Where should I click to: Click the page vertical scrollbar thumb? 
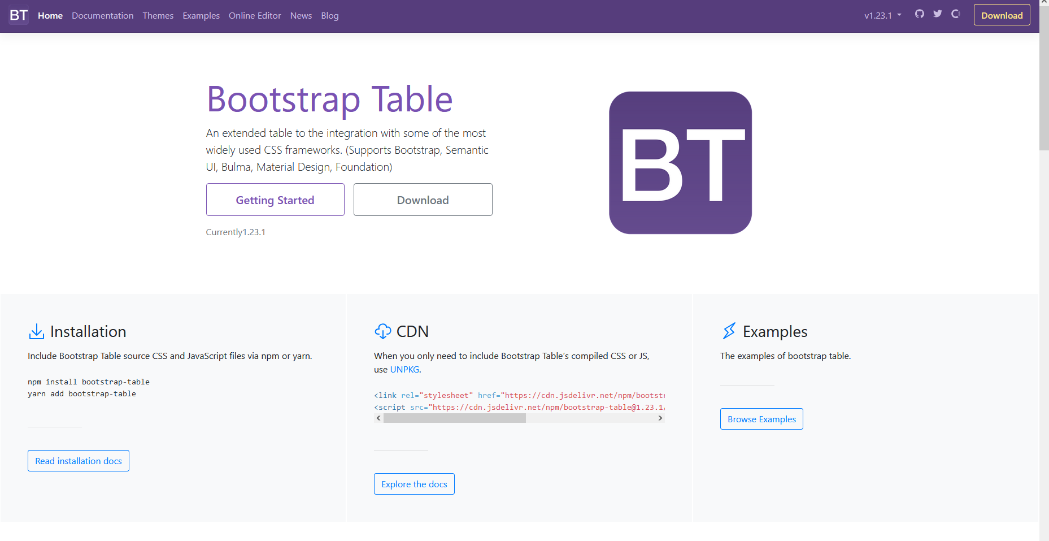(x=1044, y=79)
